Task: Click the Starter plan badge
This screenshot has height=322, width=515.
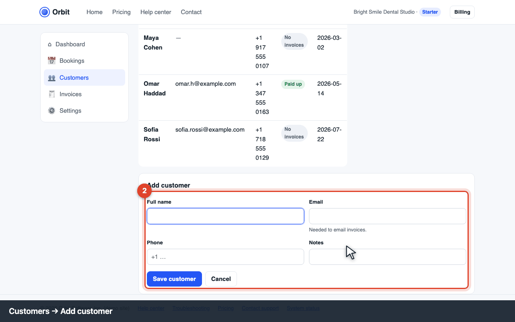Action: (430, 12)
